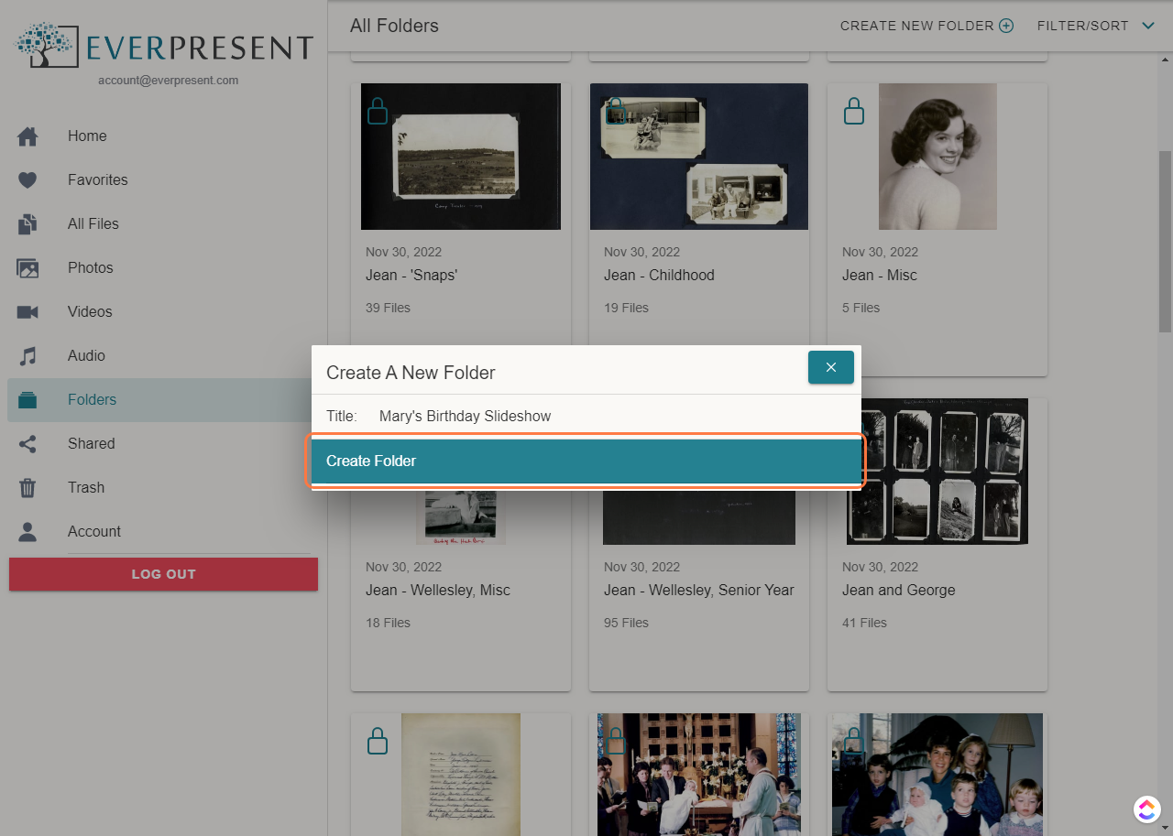Expand the Filter/Sort chevron

(x=1148, y=26)
